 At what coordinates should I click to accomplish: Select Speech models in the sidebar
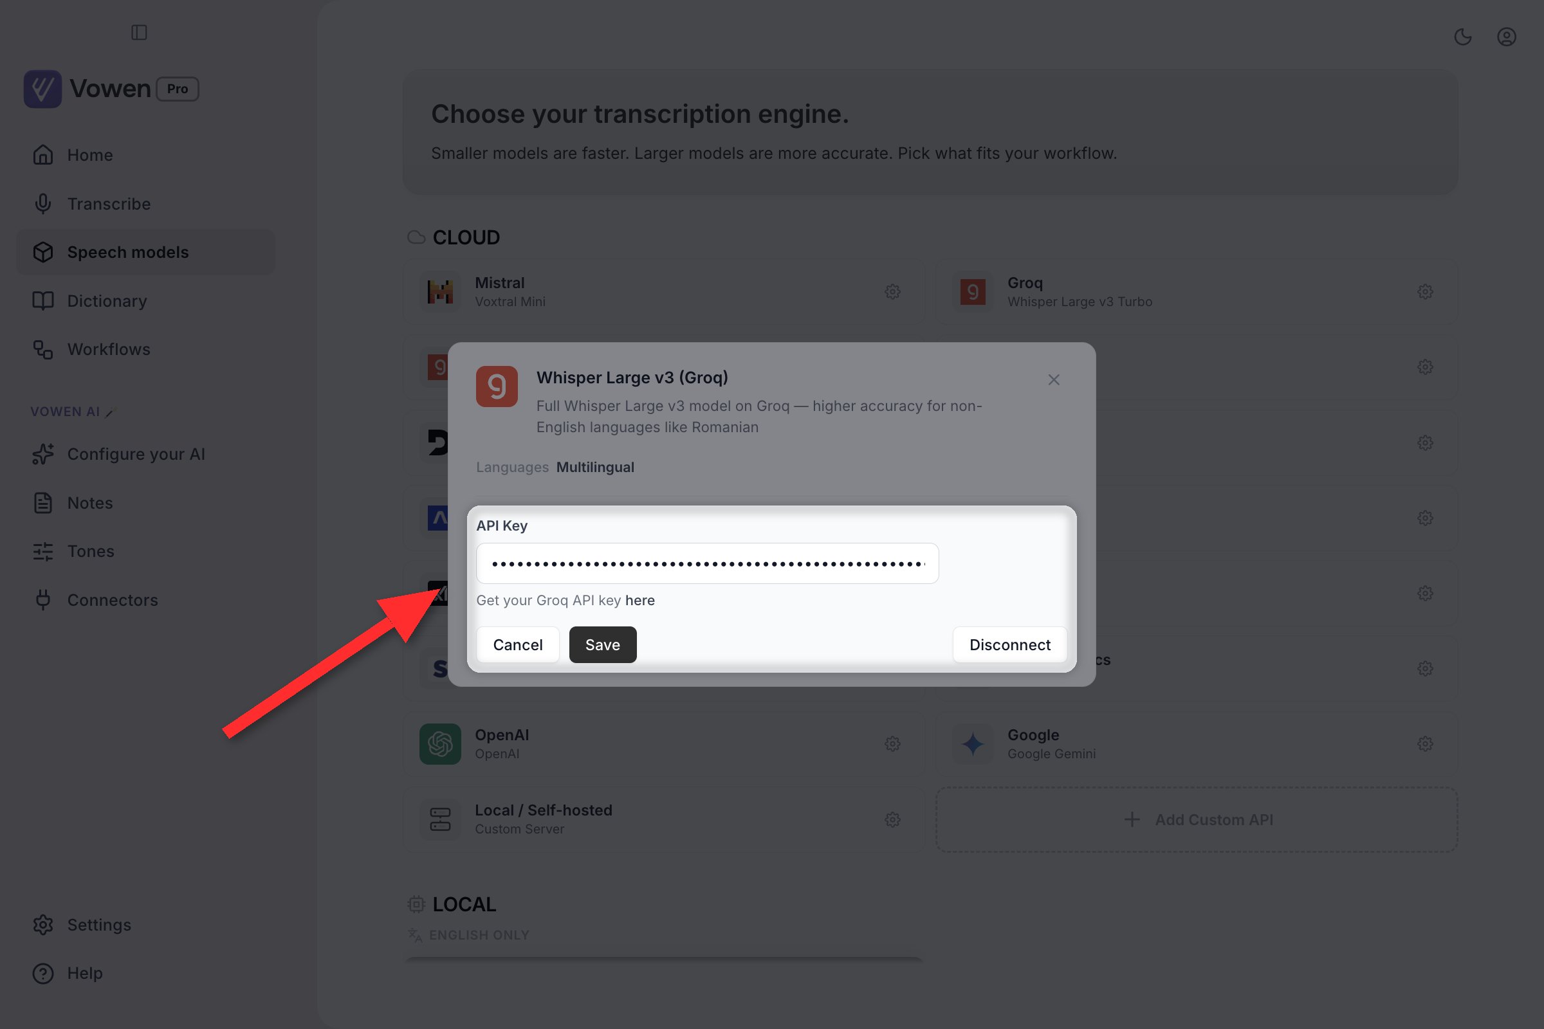coord(146,252)
